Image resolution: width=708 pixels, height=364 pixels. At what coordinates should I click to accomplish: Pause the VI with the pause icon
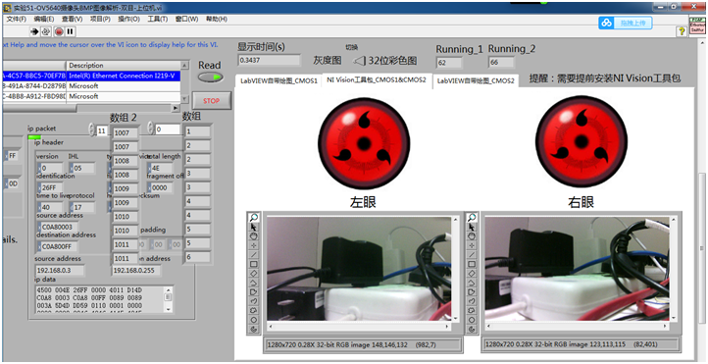click(70, 31)
